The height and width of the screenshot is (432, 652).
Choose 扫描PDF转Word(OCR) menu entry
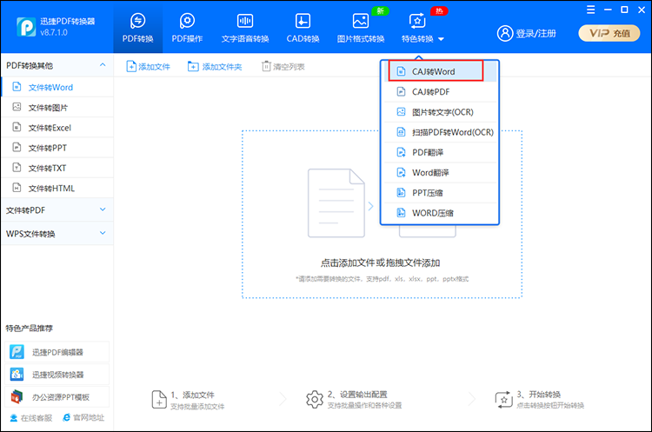tap(440, 132)
